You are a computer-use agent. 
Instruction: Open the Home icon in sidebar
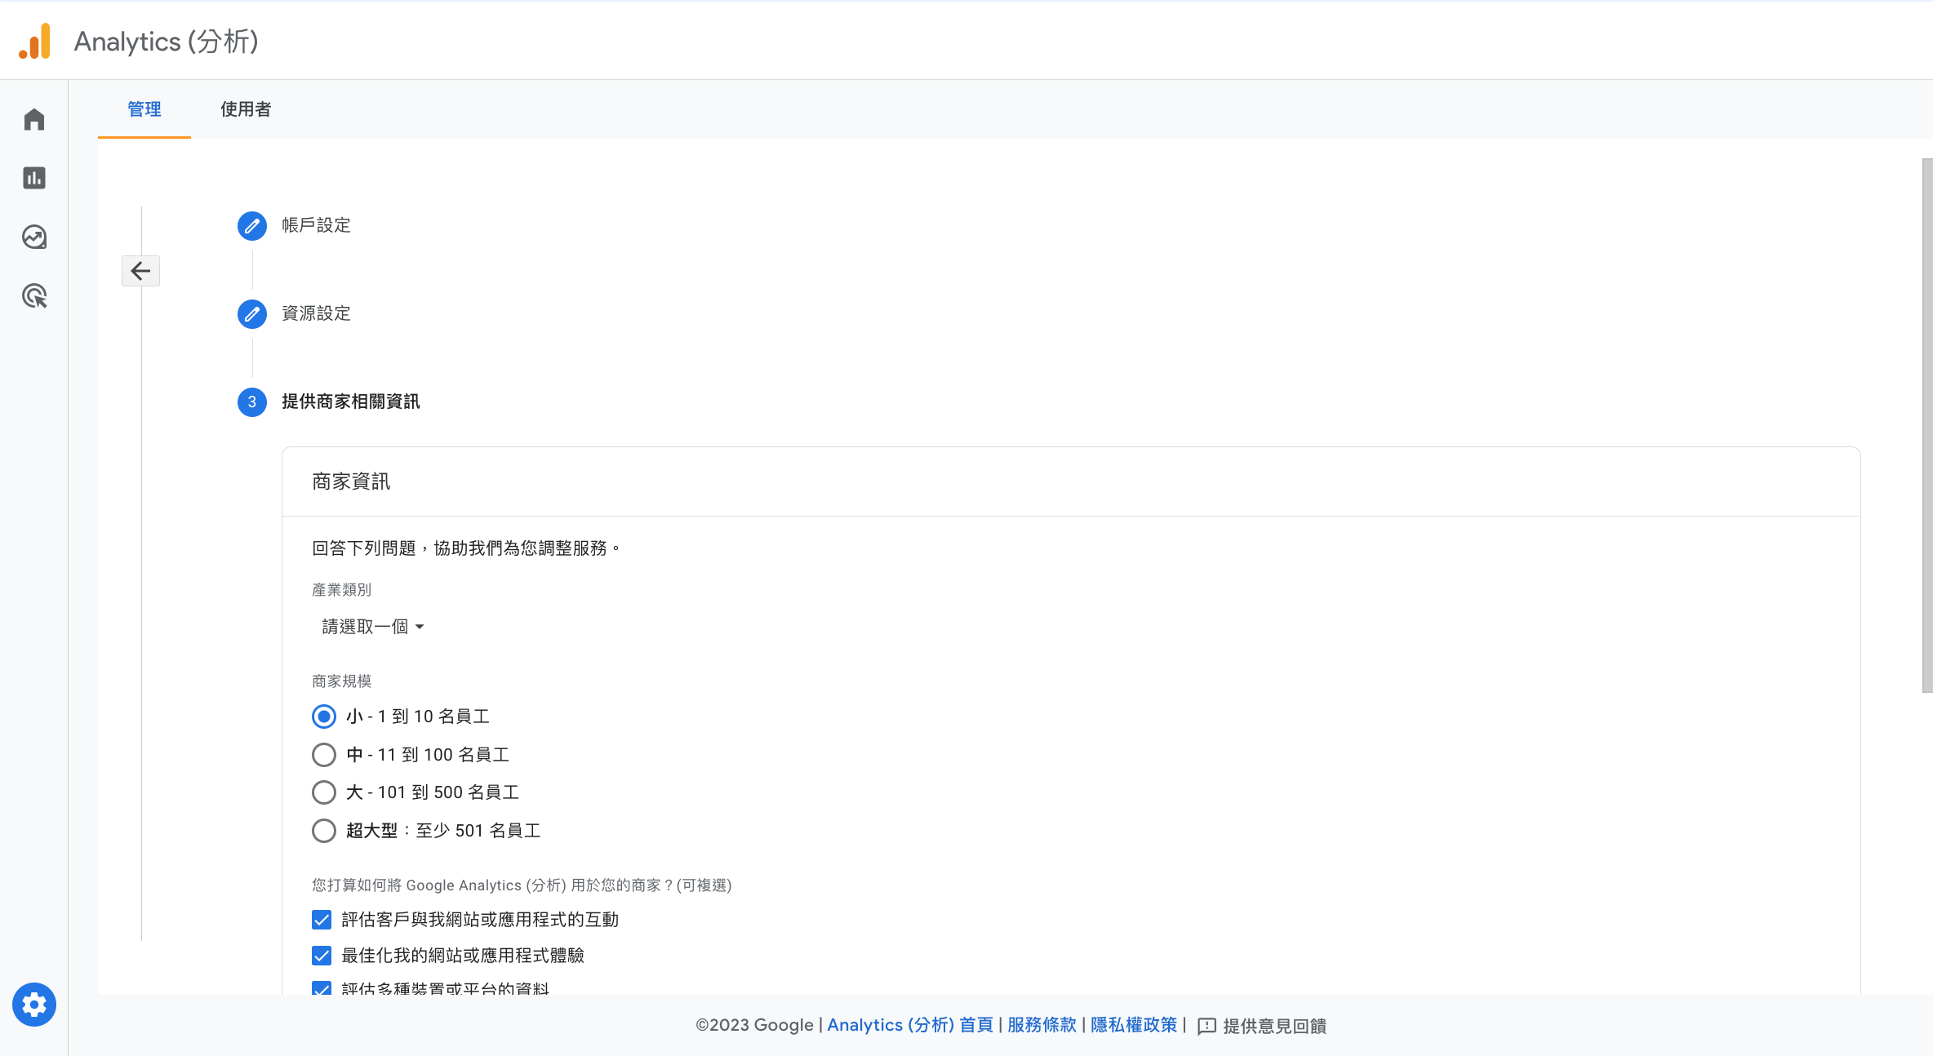pyautogui.click(x=34, y=120)
